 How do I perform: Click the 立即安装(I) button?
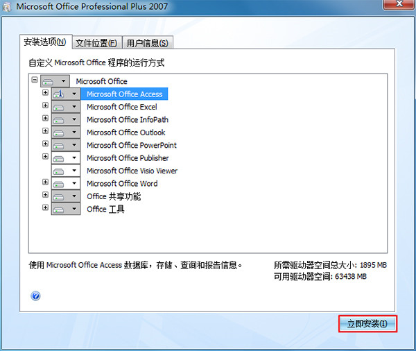(367, 323)
